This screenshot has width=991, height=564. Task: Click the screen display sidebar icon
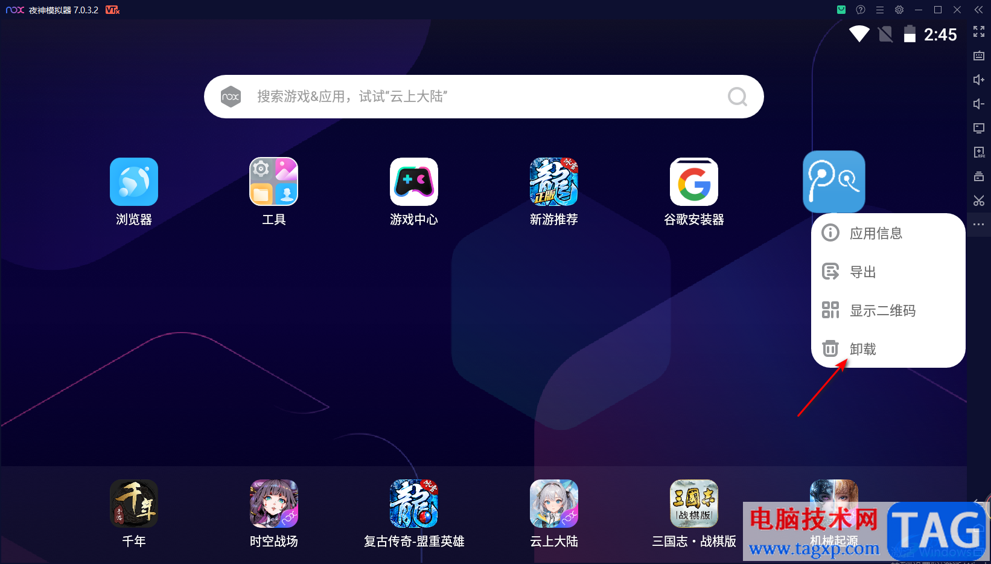pos(979,128)
